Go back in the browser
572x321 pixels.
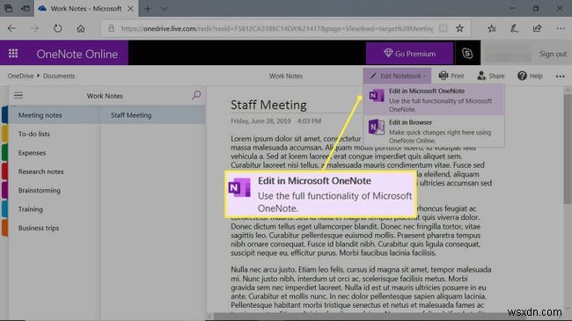(x=11, y=28)
